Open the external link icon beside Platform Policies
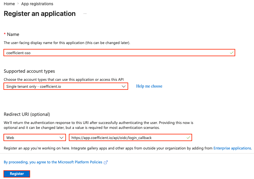Screen dimensions: 254x179 point(106,162)
